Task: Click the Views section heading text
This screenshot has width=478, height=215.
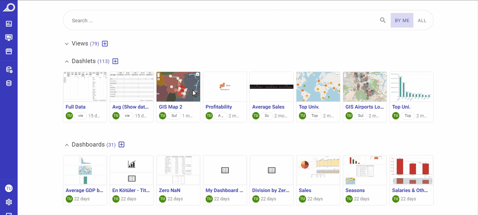Action: (80, 43)
